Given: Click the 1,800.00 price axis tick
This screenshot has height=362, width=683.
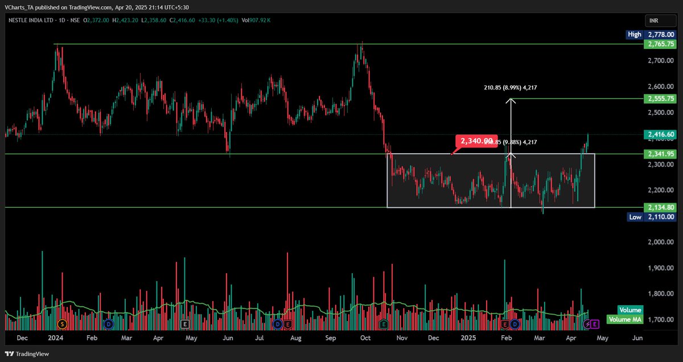Looking at the screenshot, I should [660, 294].
